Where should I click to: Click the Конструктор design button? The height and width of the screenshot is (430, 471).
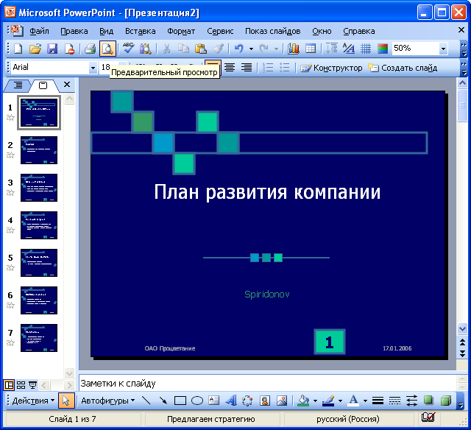coord(331,68)
